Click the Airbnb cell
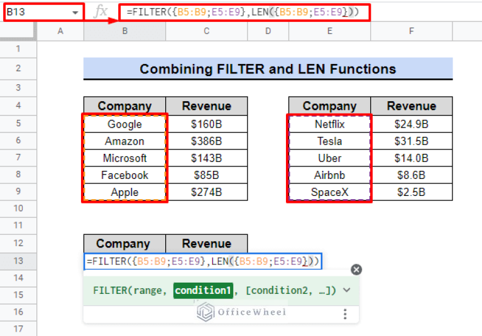Image resolution: width=482 pixels, height=336 pixels. [x=330, y=175]
